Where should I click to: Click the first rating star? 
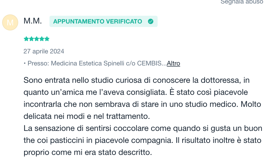click(26, 39)
